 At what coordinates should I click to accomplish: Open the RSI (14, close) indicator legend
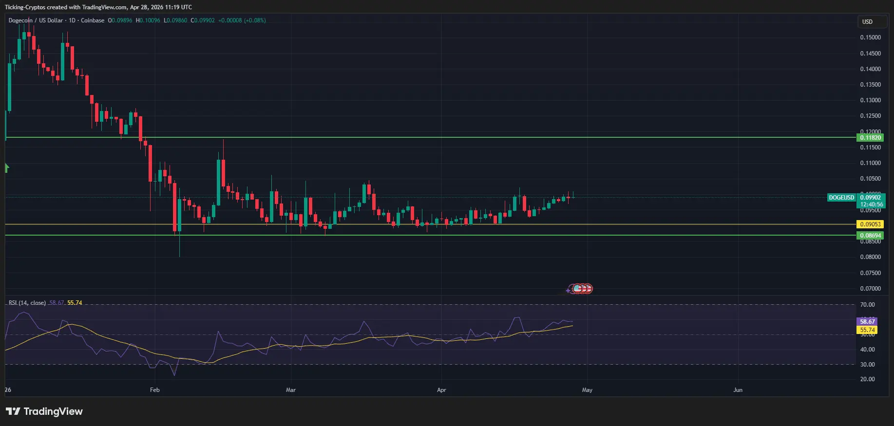[27, 303]
